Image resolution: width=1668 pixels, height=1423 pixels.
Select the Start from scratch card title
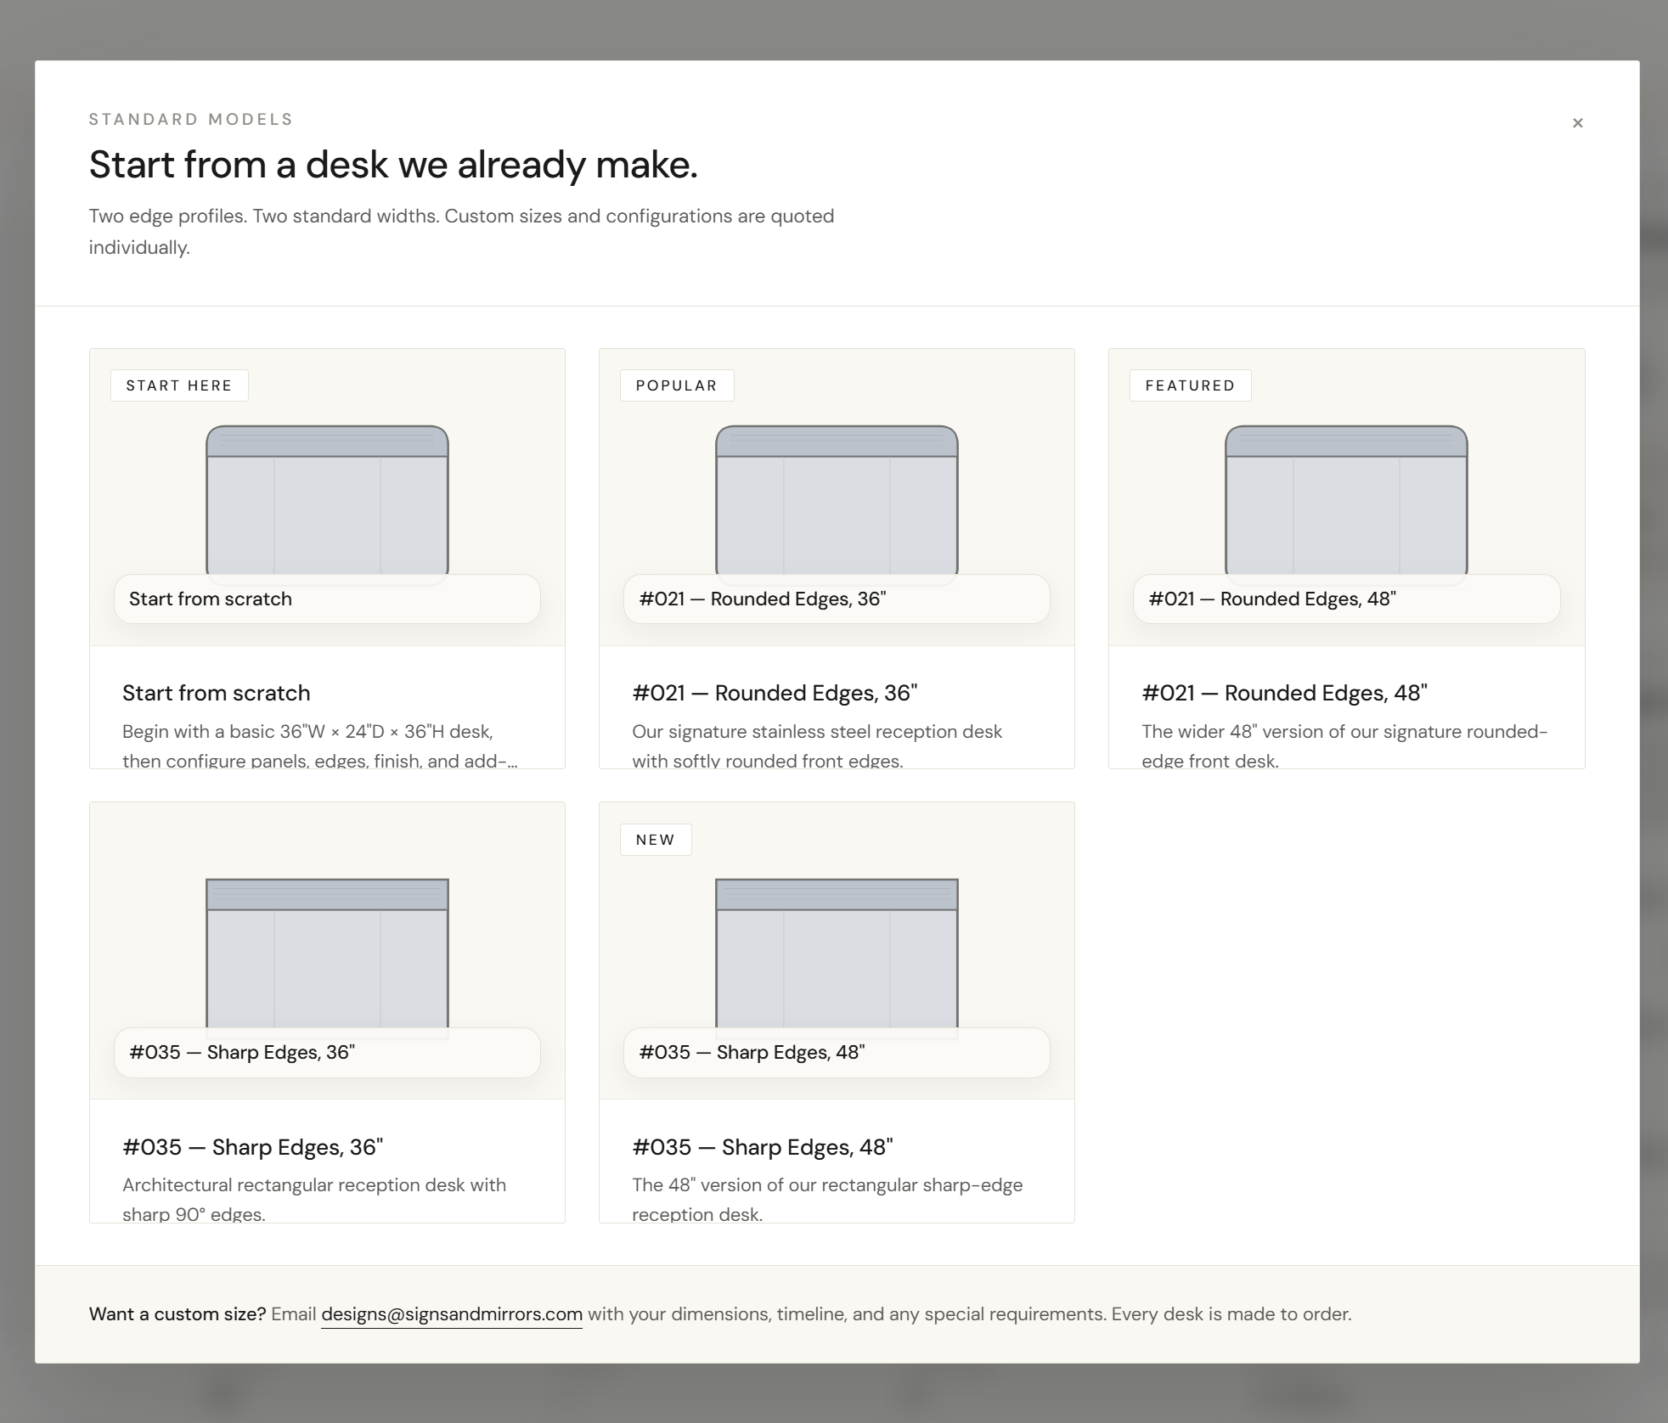(x=216, y=693)
